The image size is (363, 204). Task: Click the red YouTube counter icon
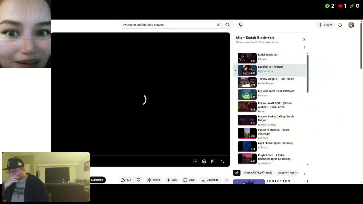tap(340, 6)
